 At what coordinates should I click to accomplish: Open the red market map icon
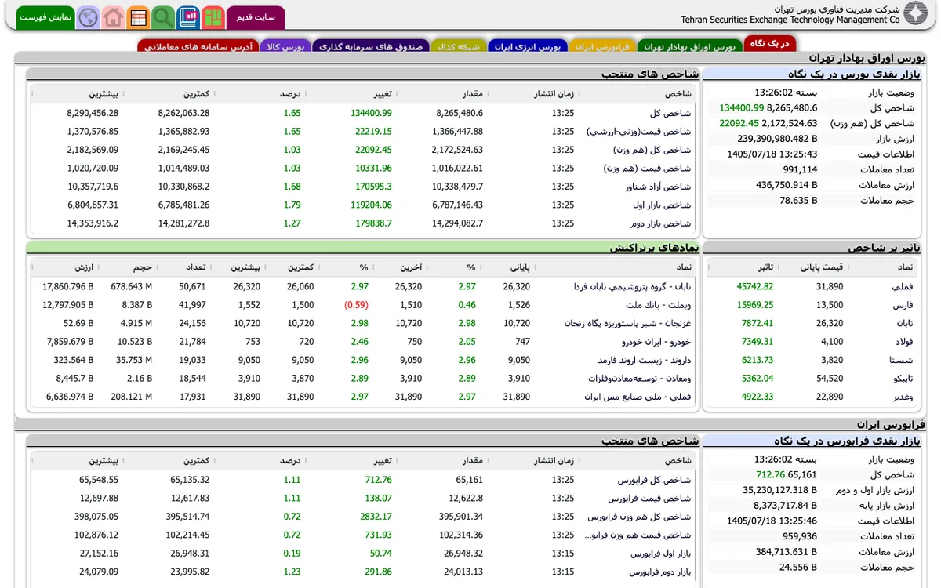[213, 16]
